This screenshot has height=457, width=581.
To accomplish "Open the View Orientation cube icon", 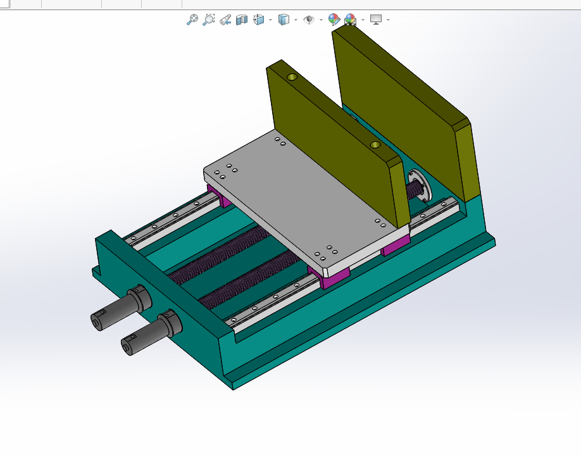I will coord(259,19).
